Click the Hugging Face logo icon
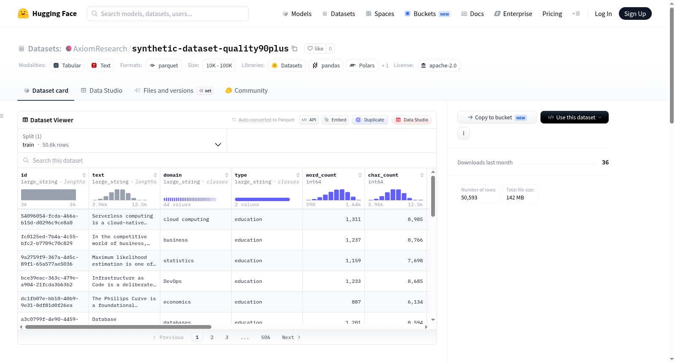Screen dimensions: 675x363 click(x=23, y=13)
